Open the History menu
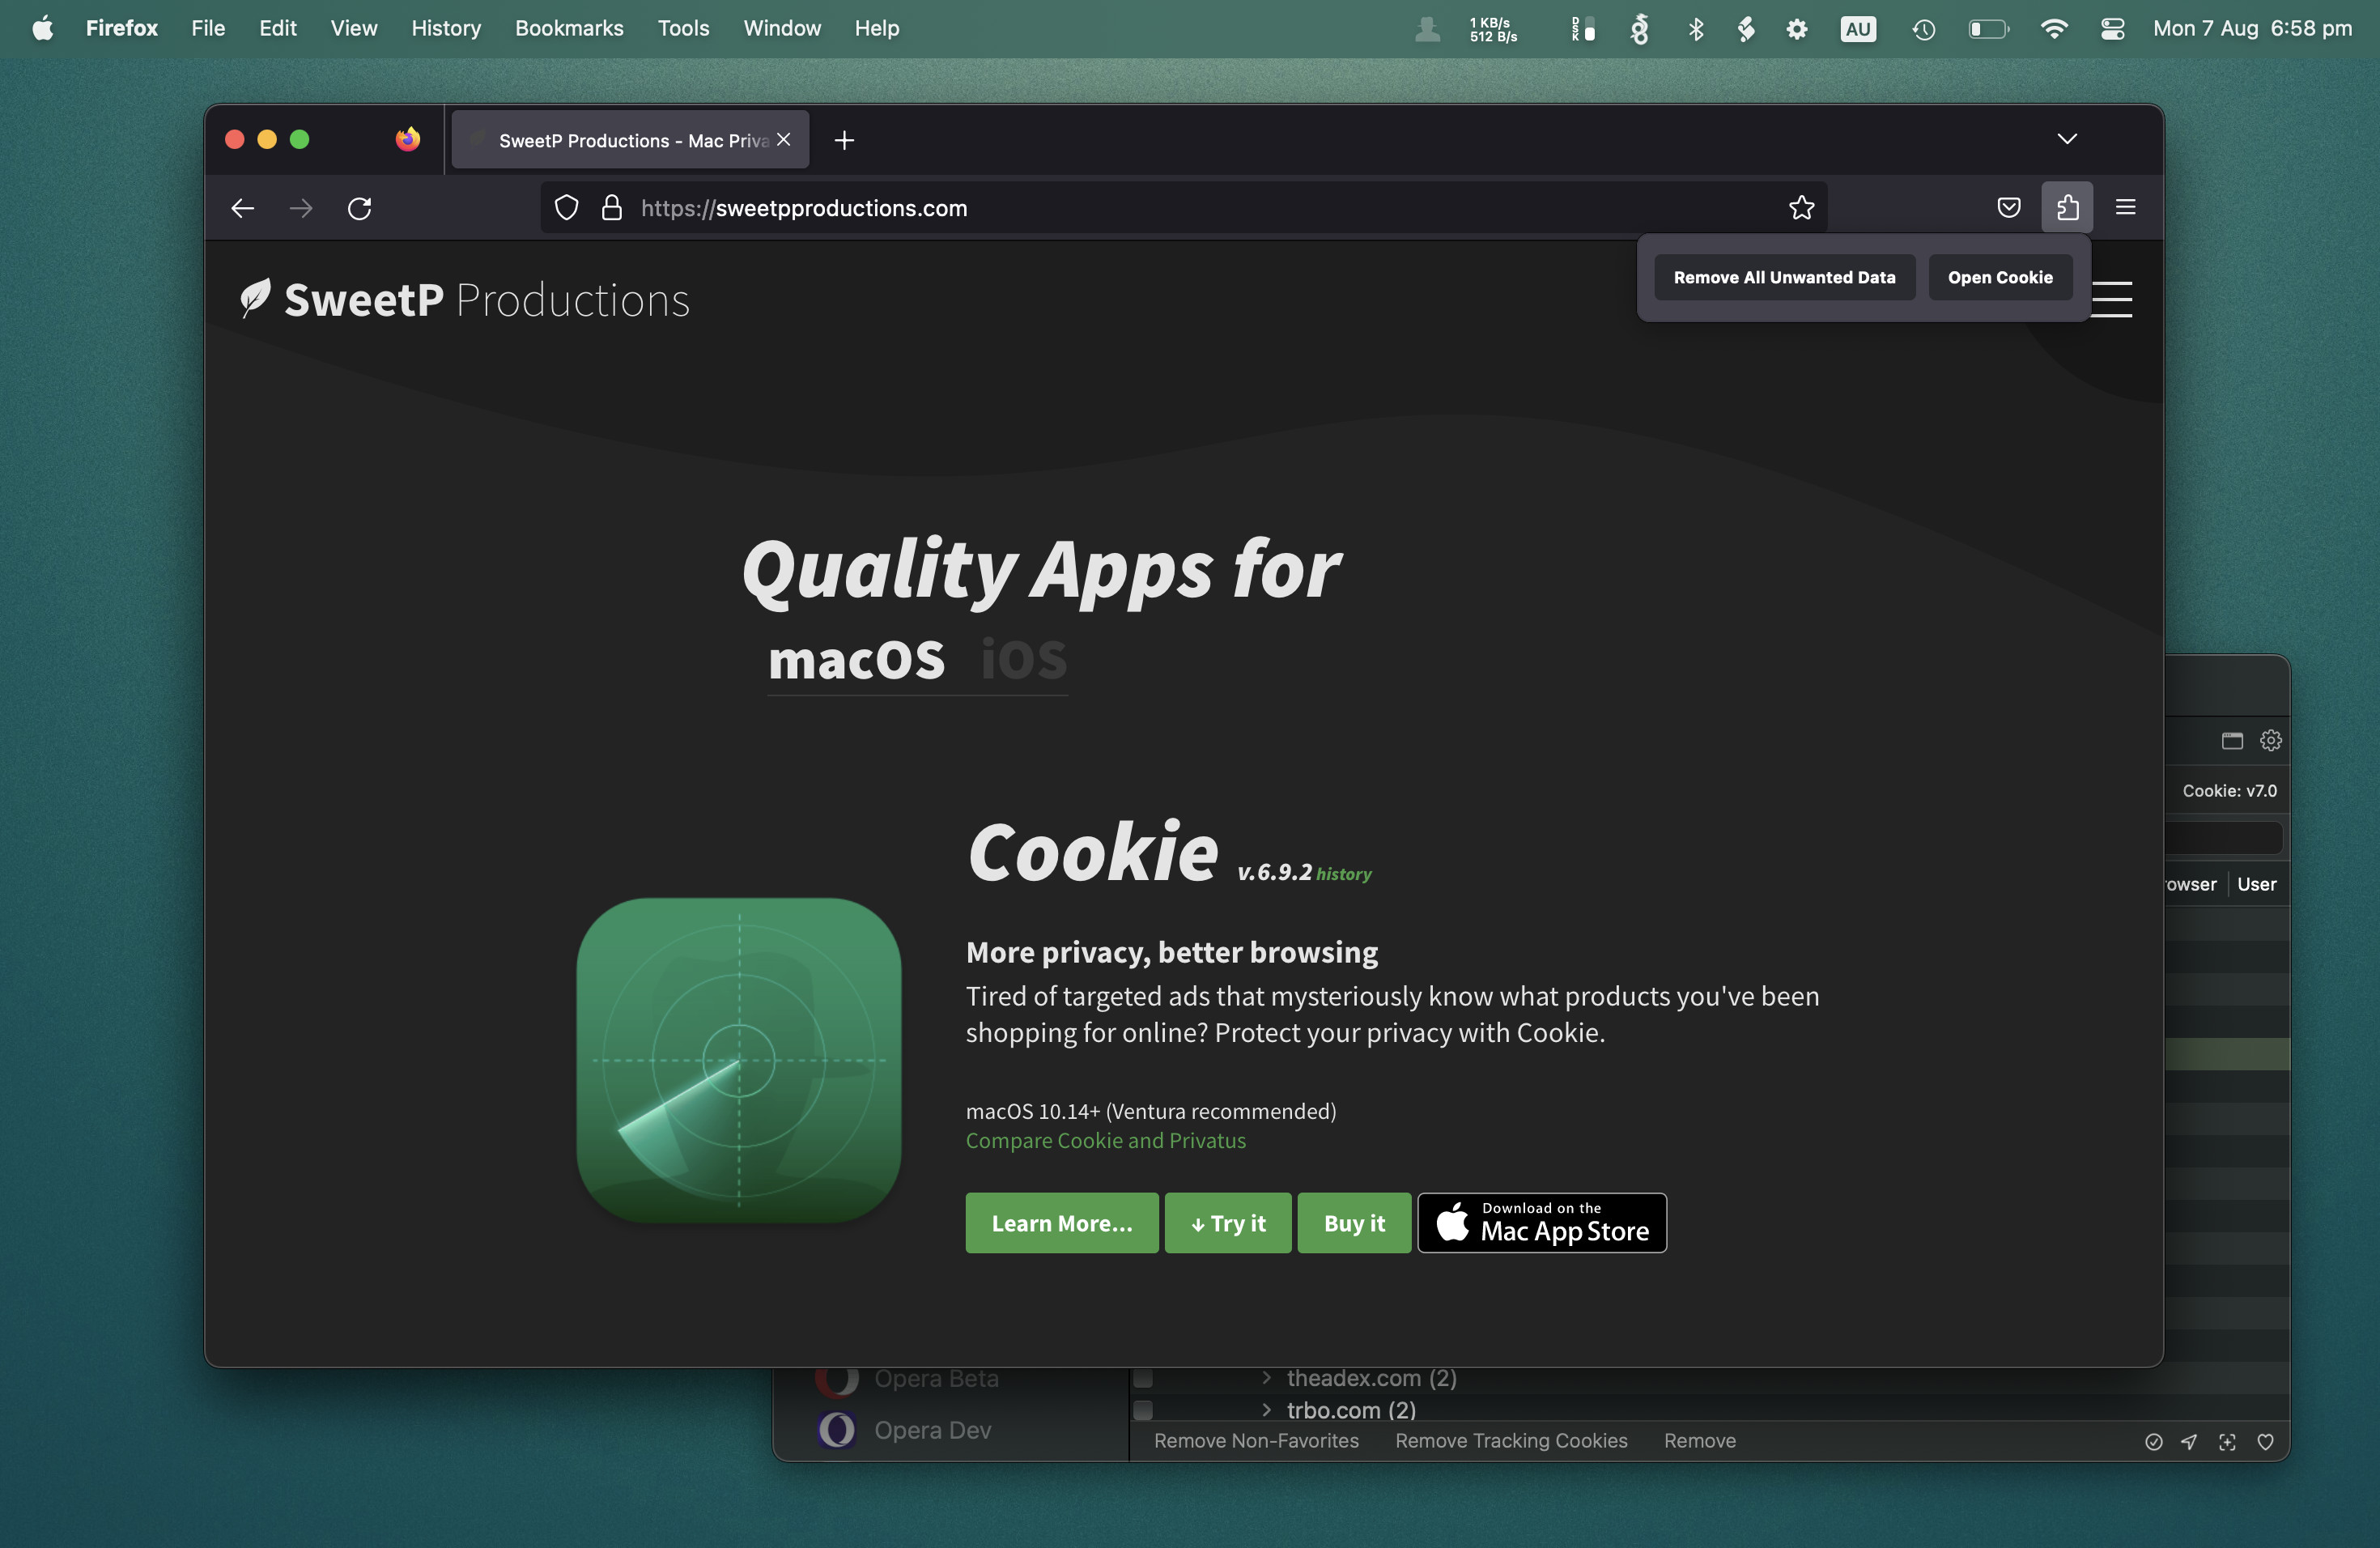The width and height of the screenshot is (2380, 1548). coord(446,28)
